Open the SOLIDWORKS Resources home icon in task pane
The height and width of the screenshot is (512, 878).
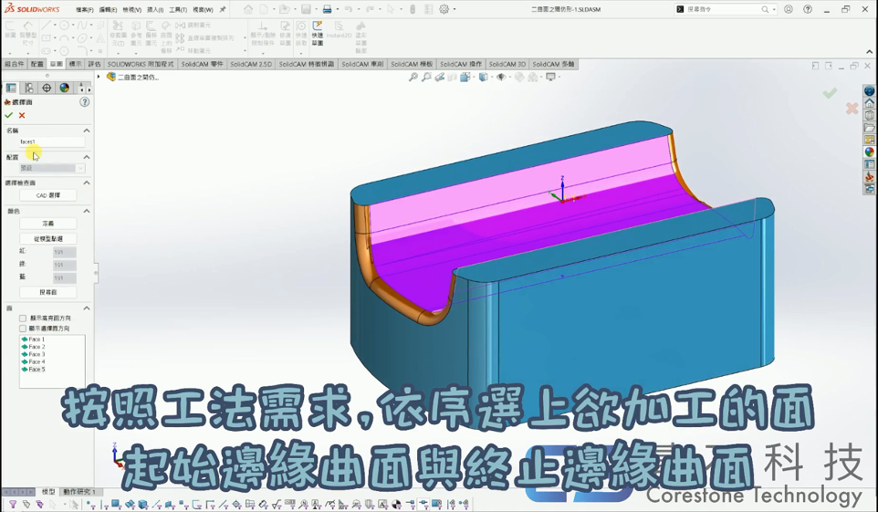pyautogui.click(x=870, y=104)
